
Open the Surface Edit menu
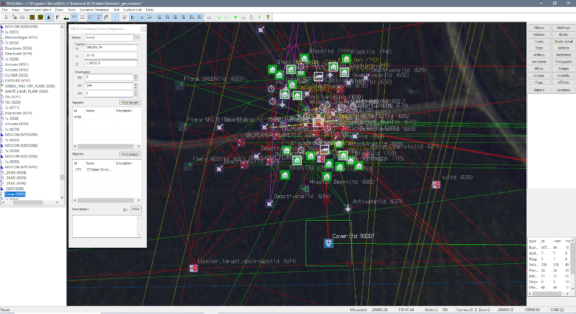134,10
